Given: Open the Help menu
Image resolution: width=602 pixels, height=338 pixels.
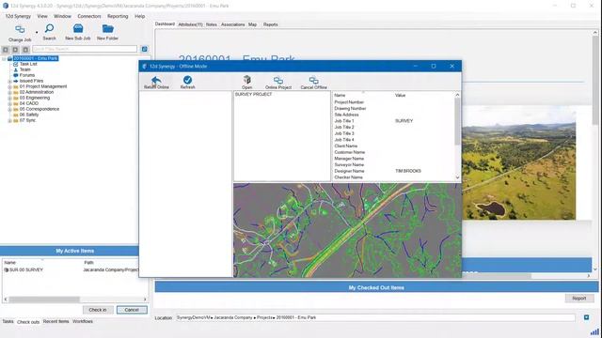Looking at the screenshot, I should click(x=140, y=16).
